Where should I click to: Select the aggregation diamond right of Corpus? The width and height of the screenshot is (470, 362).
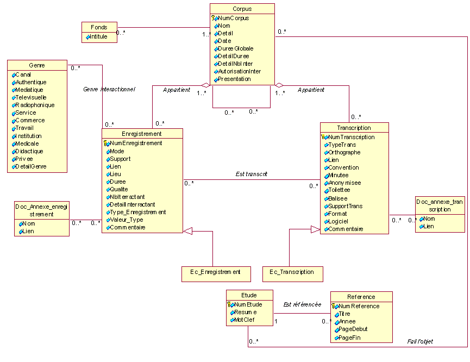pos(279,85)
